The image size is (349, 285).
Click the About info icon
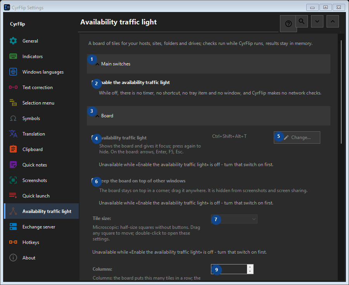13,258
